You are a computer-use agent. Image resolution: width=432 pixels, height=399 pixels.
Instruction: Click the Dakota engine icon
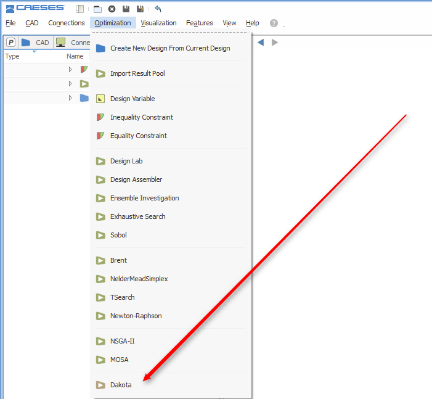click(x=100, y=385)
